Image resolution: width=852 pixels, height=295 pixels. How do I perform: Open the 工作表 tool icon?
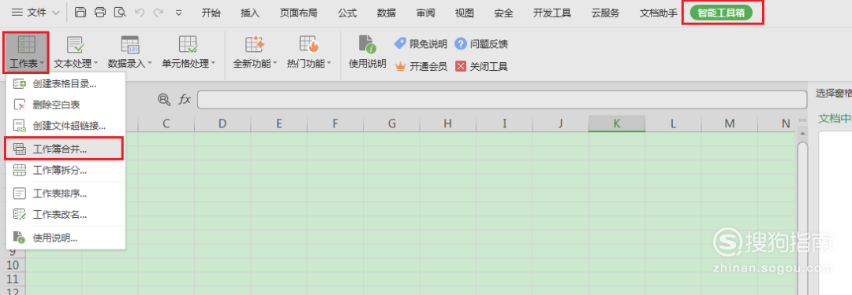(27, 45)
